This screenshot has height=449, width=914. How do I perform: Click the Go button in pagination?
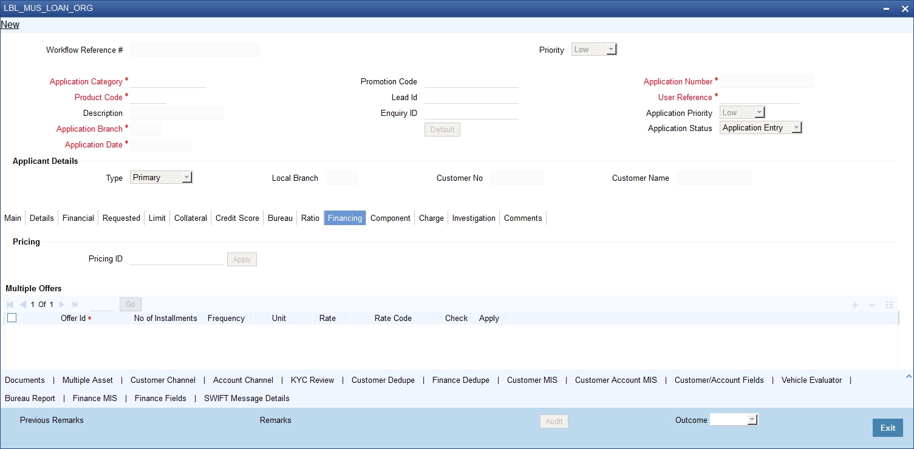(x=131, y=305)
